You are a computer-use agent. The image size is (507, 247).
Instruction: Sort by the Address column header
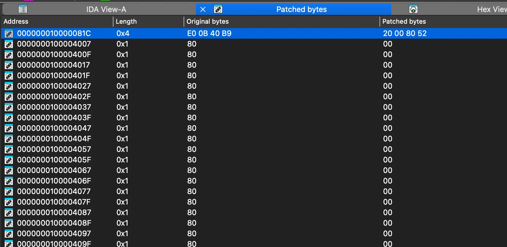pos(16,21)
